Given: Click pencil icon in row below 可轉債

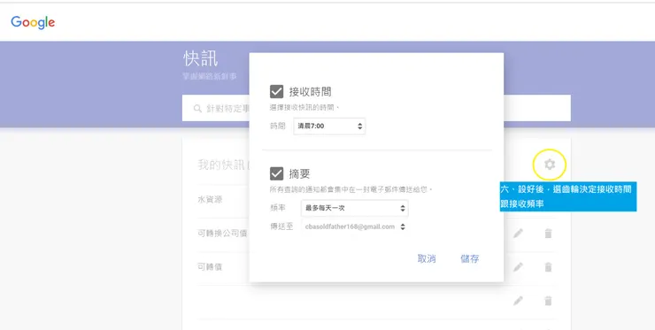Looking at the screenshot, I should tap(518, 300).
